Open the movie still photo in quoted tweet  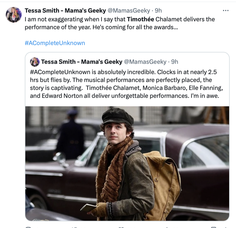coord(127,163)
